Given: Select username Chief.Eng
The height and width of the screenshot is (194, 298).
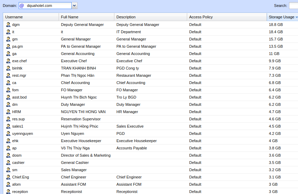Looking at the screenshot, I should coord(20,177).
